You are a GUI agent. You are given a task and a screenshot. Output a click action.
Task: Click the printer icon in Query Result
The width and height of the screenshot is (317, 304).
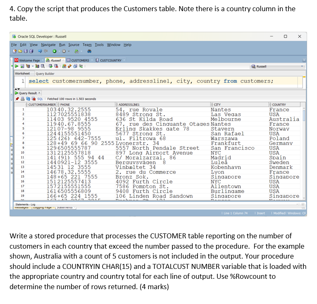point(23,99)
